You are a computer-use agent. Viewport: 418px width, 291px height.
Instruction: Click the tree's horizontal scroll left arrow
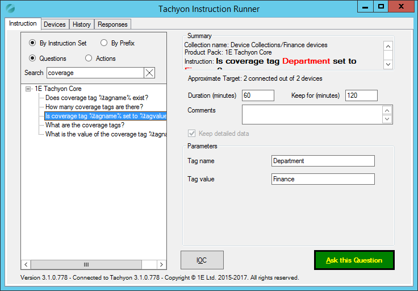click(x=26, y=264)
